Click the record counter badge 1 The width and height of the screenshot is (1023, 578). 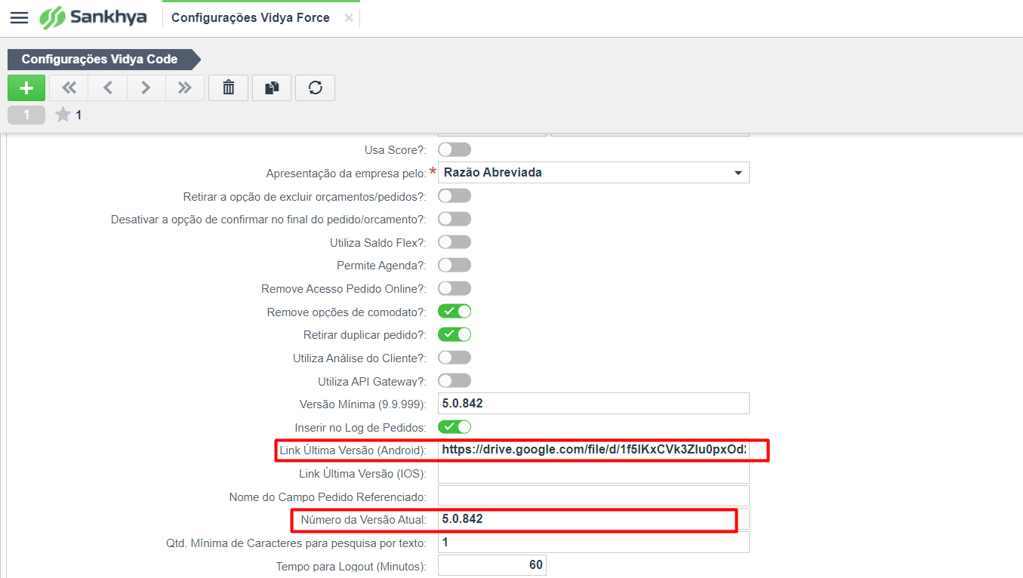[26, 115]
